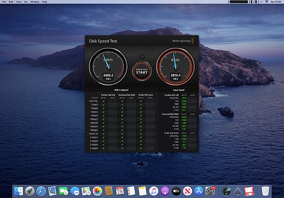Launch the Music app from dock
The width and height of the screenshot is (284, 198).
pyautogui.click(x=153, y=190)
